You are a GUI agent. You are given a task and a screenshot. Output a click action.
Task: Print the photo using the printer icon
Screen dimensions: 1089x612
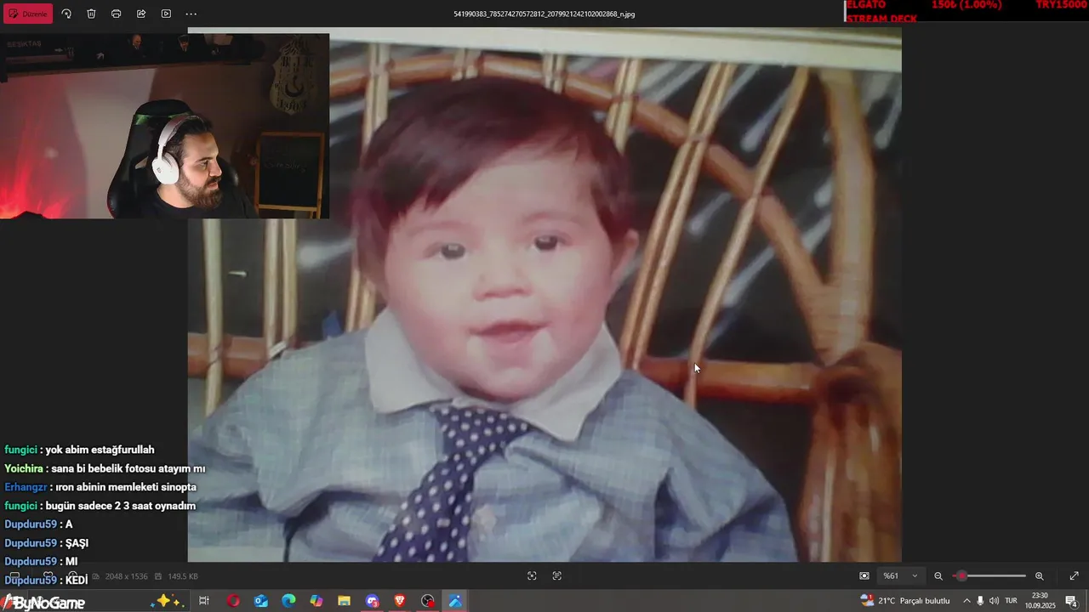click(x=117, y=14)
